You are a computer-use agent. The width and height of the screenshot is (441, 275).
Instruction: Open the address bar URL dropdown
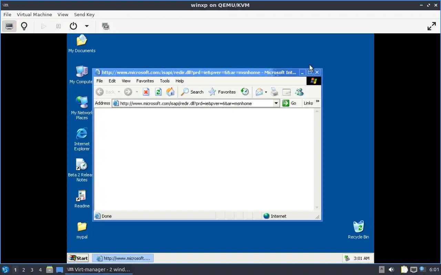point(276,103)
